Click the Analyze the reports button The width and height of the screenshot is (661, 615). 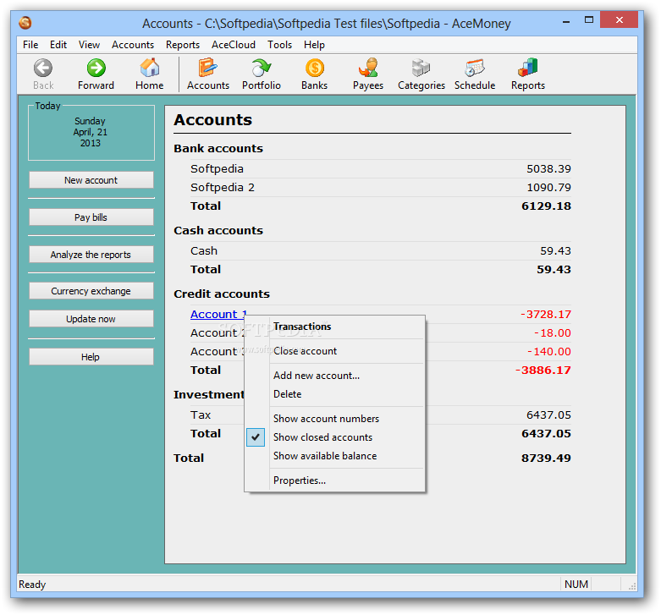[91, 254]
